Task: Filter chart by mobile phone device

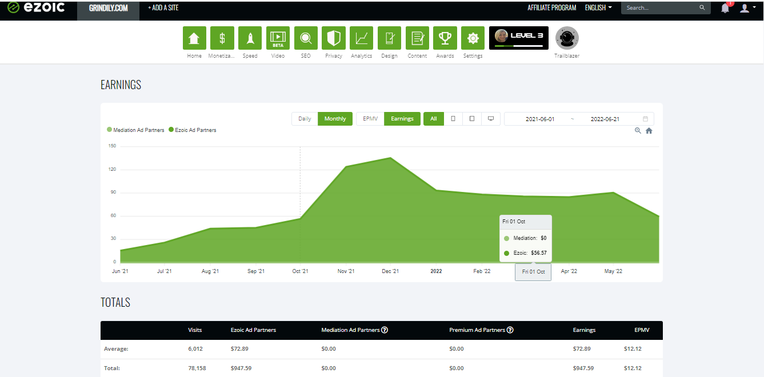Action: [453, 119]
